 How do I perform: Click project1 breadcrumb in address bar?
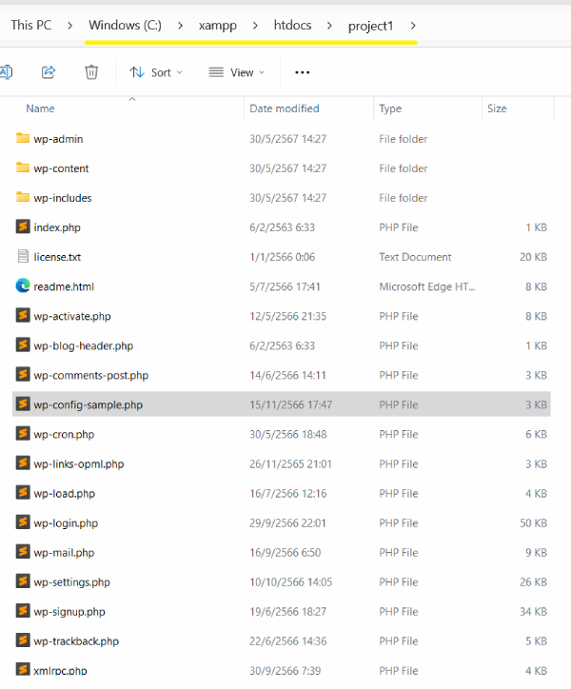(x=370, y=26)
